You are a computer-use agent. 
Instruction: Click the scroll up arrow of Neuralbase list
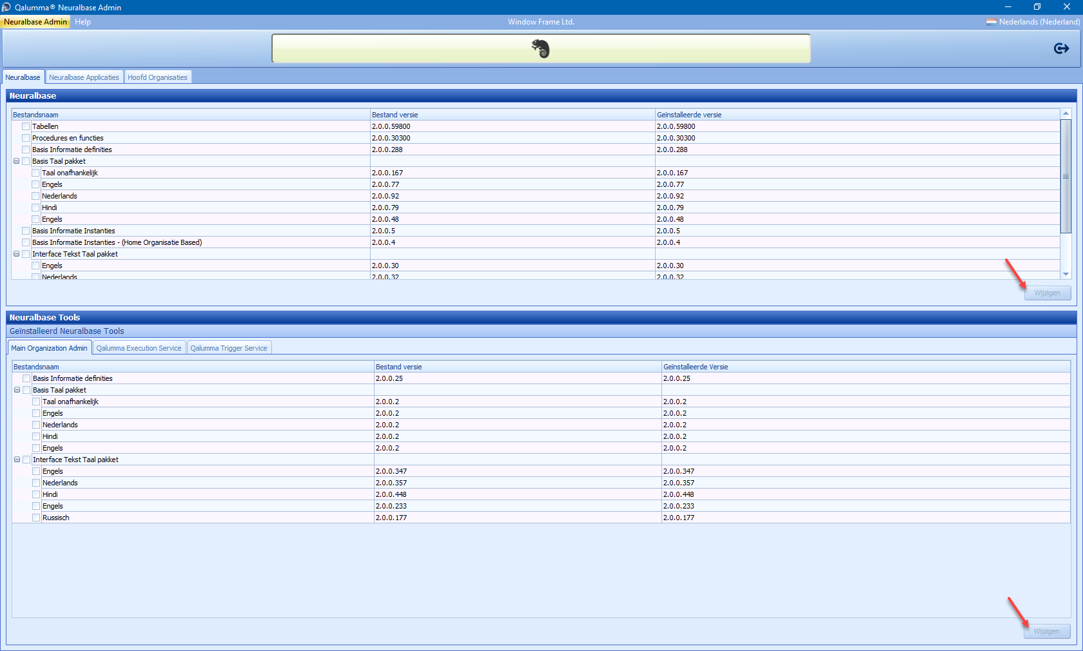point(1066,113)
